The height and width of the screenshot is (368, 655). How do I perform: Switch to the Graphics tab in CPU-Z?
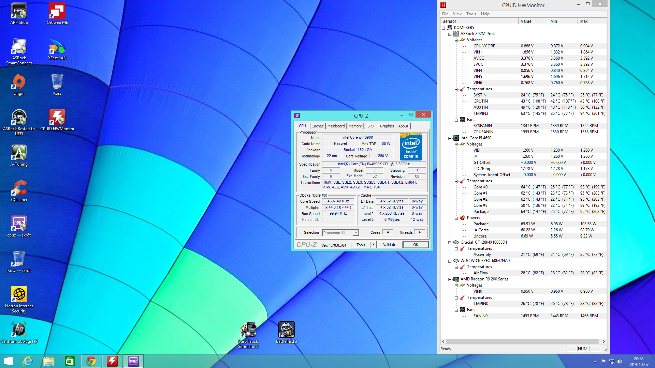(x=387, y=126)
